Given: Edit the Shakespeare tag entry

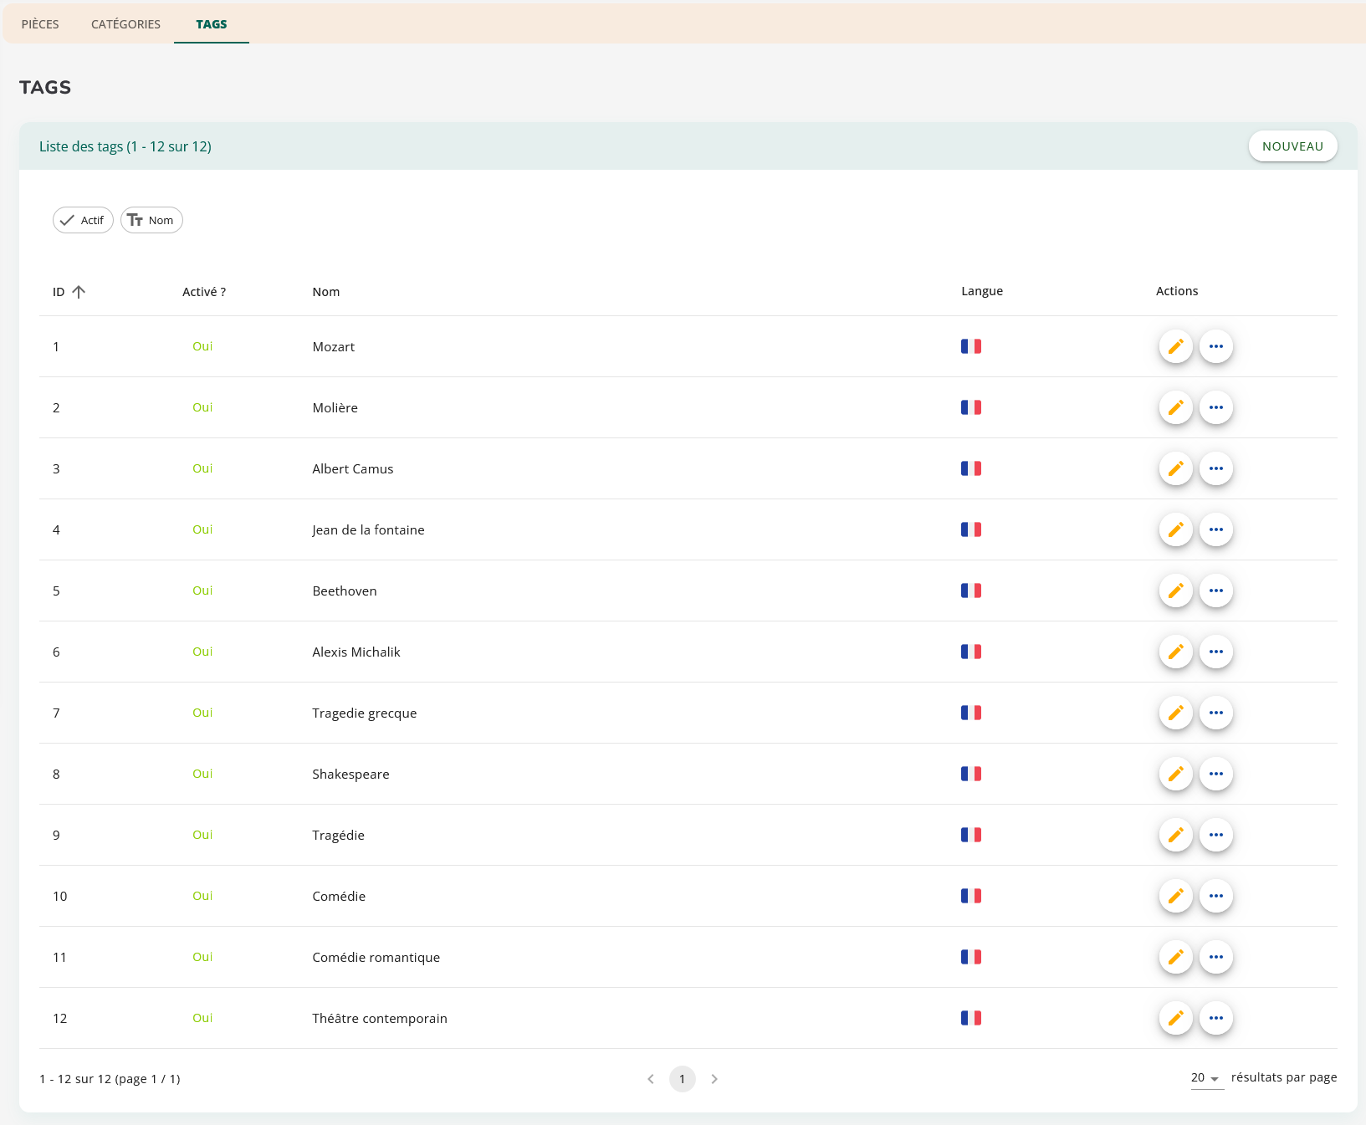Looking at the screenshot, I should click(x=1175, y=774).
